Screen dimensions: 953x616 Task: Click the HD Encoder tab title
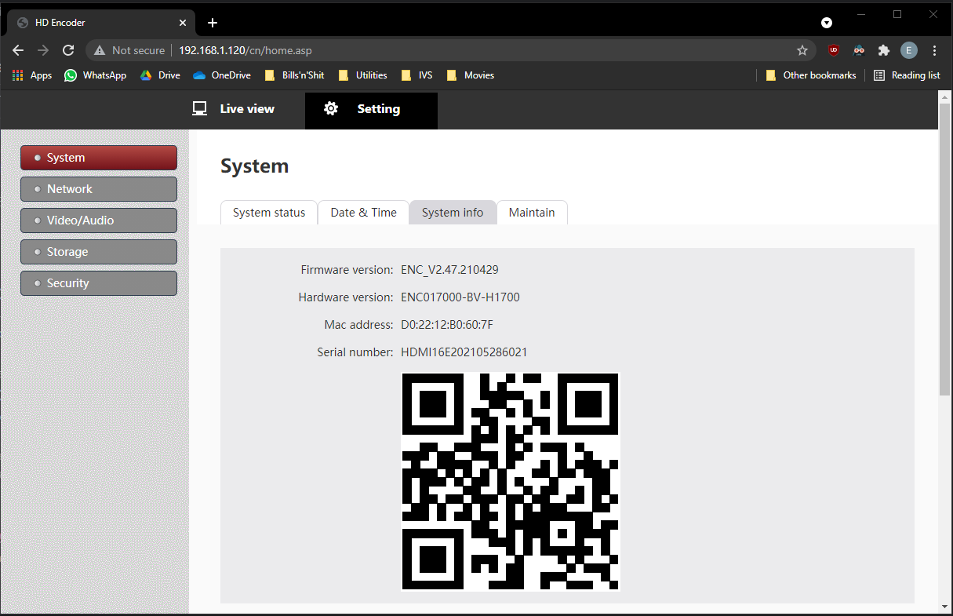click(x=60, y=23)
